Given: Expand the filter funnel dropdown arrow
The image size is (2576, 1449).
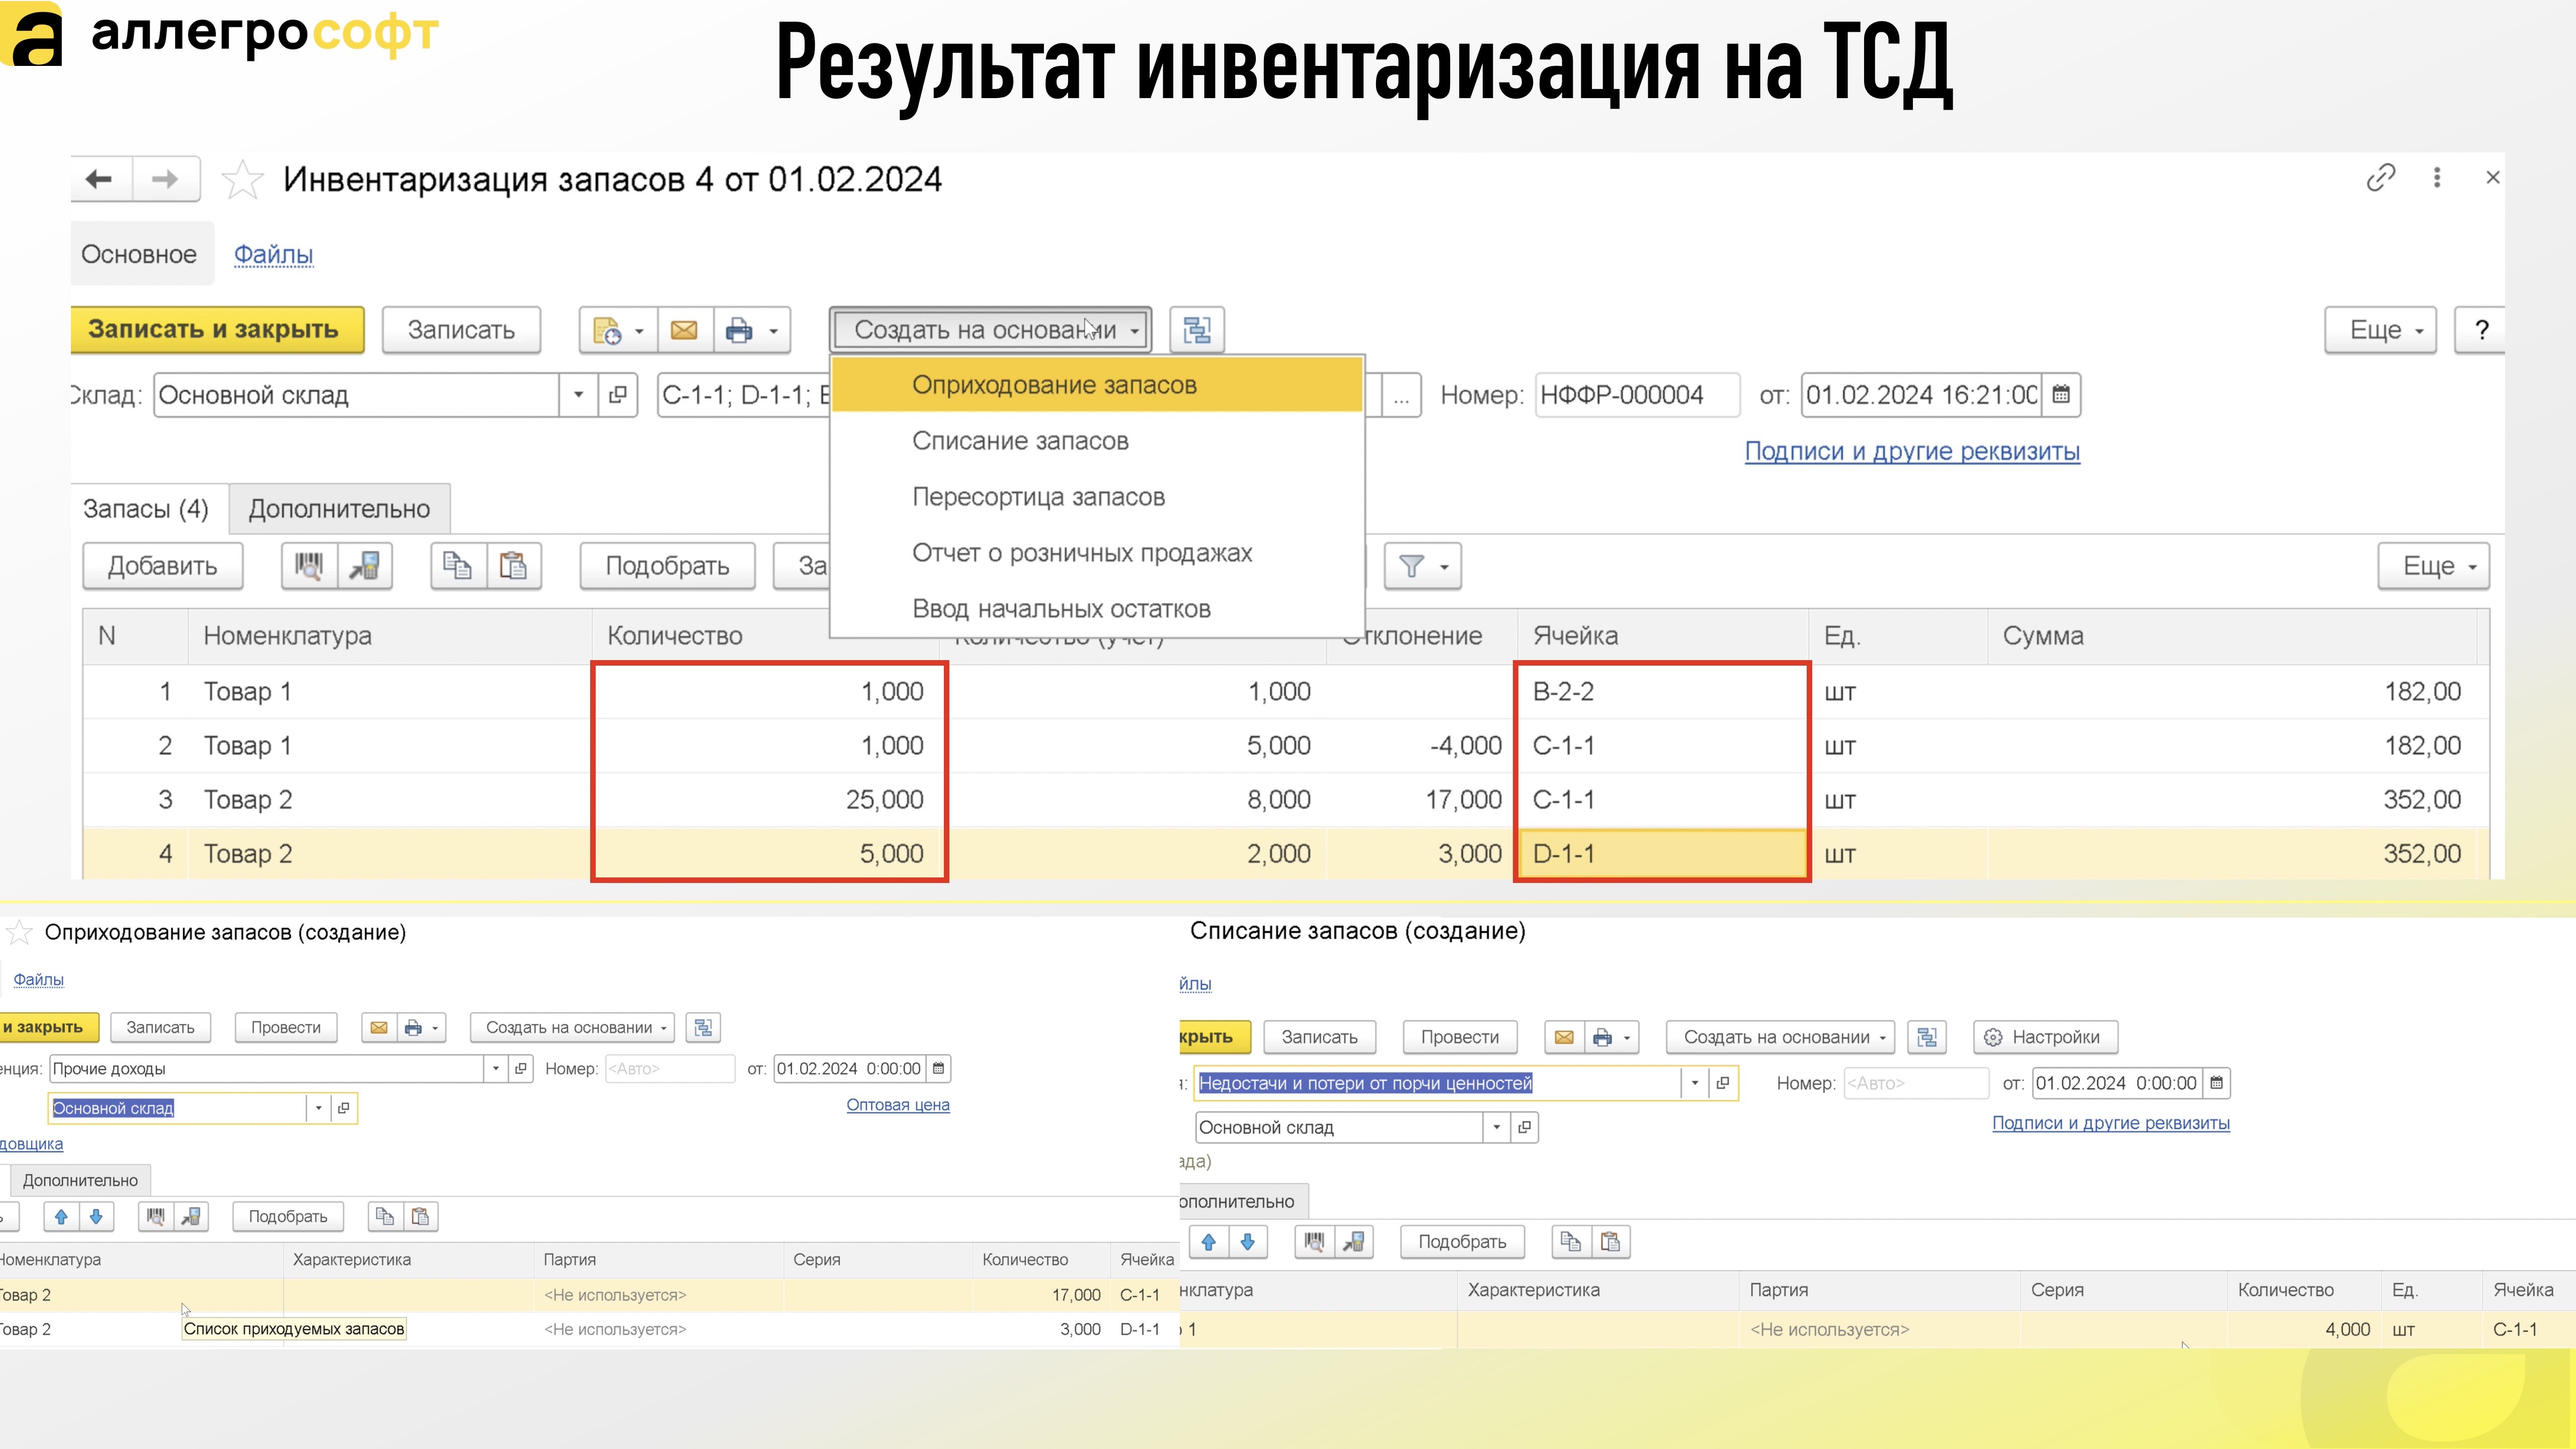Looking at the screenshot, I should click(1445, 566).
